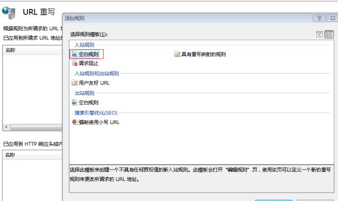Viewport: 338px width, 201px height.
Task: Click the help question-mark button
Action: coord(319,18)
